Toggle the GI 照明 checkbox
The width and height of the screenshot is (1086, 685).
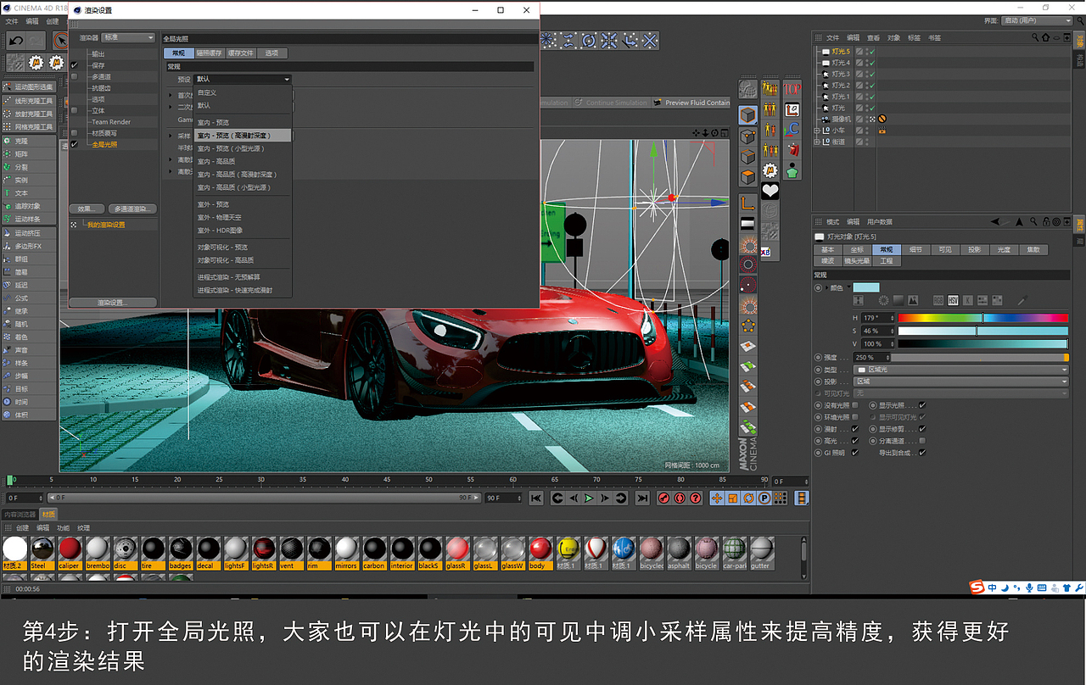(x=855, y=453)
